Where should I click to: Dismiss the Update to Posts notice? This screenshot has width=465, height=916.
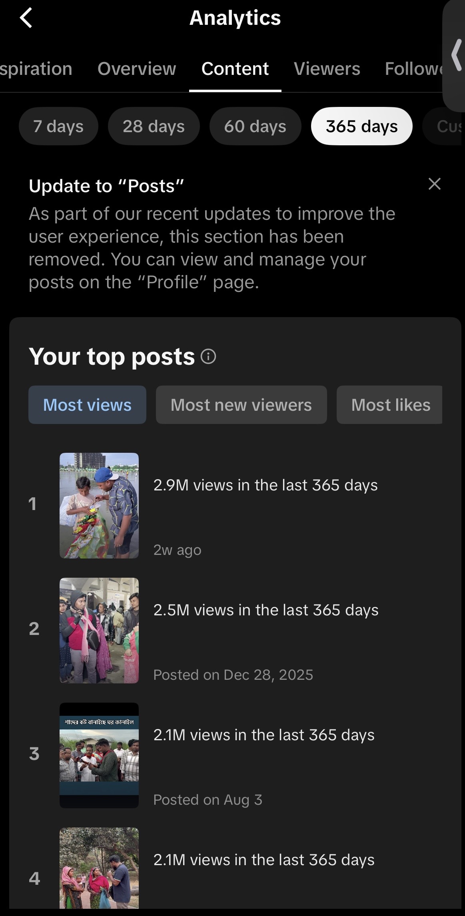click(x=435, y=184)
